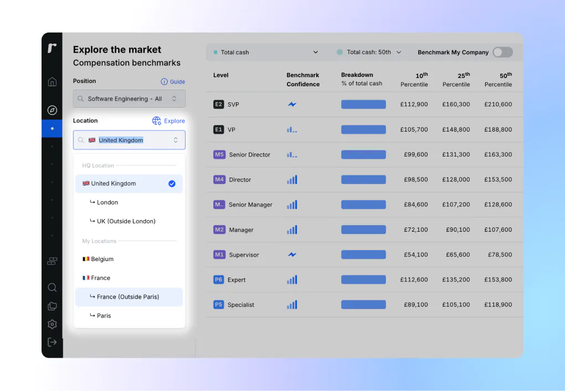The image size is (565, 391).
Task: Click the SVP breakdown bar
Action: click(x=363, y=105)
